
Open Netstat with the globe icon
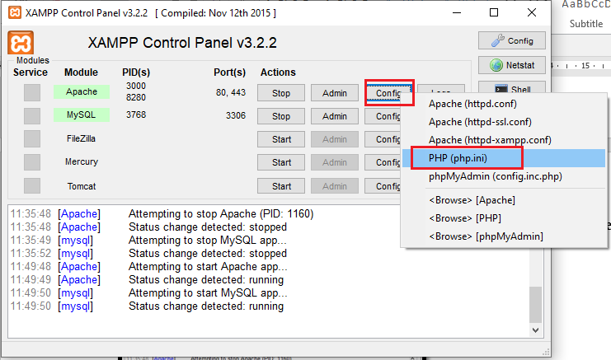point(512,65)
